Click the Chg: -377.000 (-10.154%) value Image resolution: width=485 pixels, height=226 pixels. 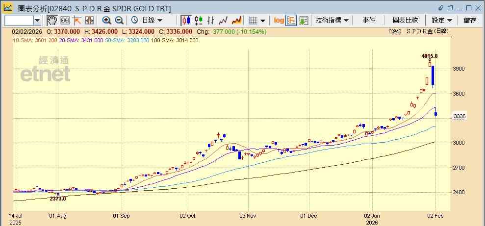coord(231,31)
